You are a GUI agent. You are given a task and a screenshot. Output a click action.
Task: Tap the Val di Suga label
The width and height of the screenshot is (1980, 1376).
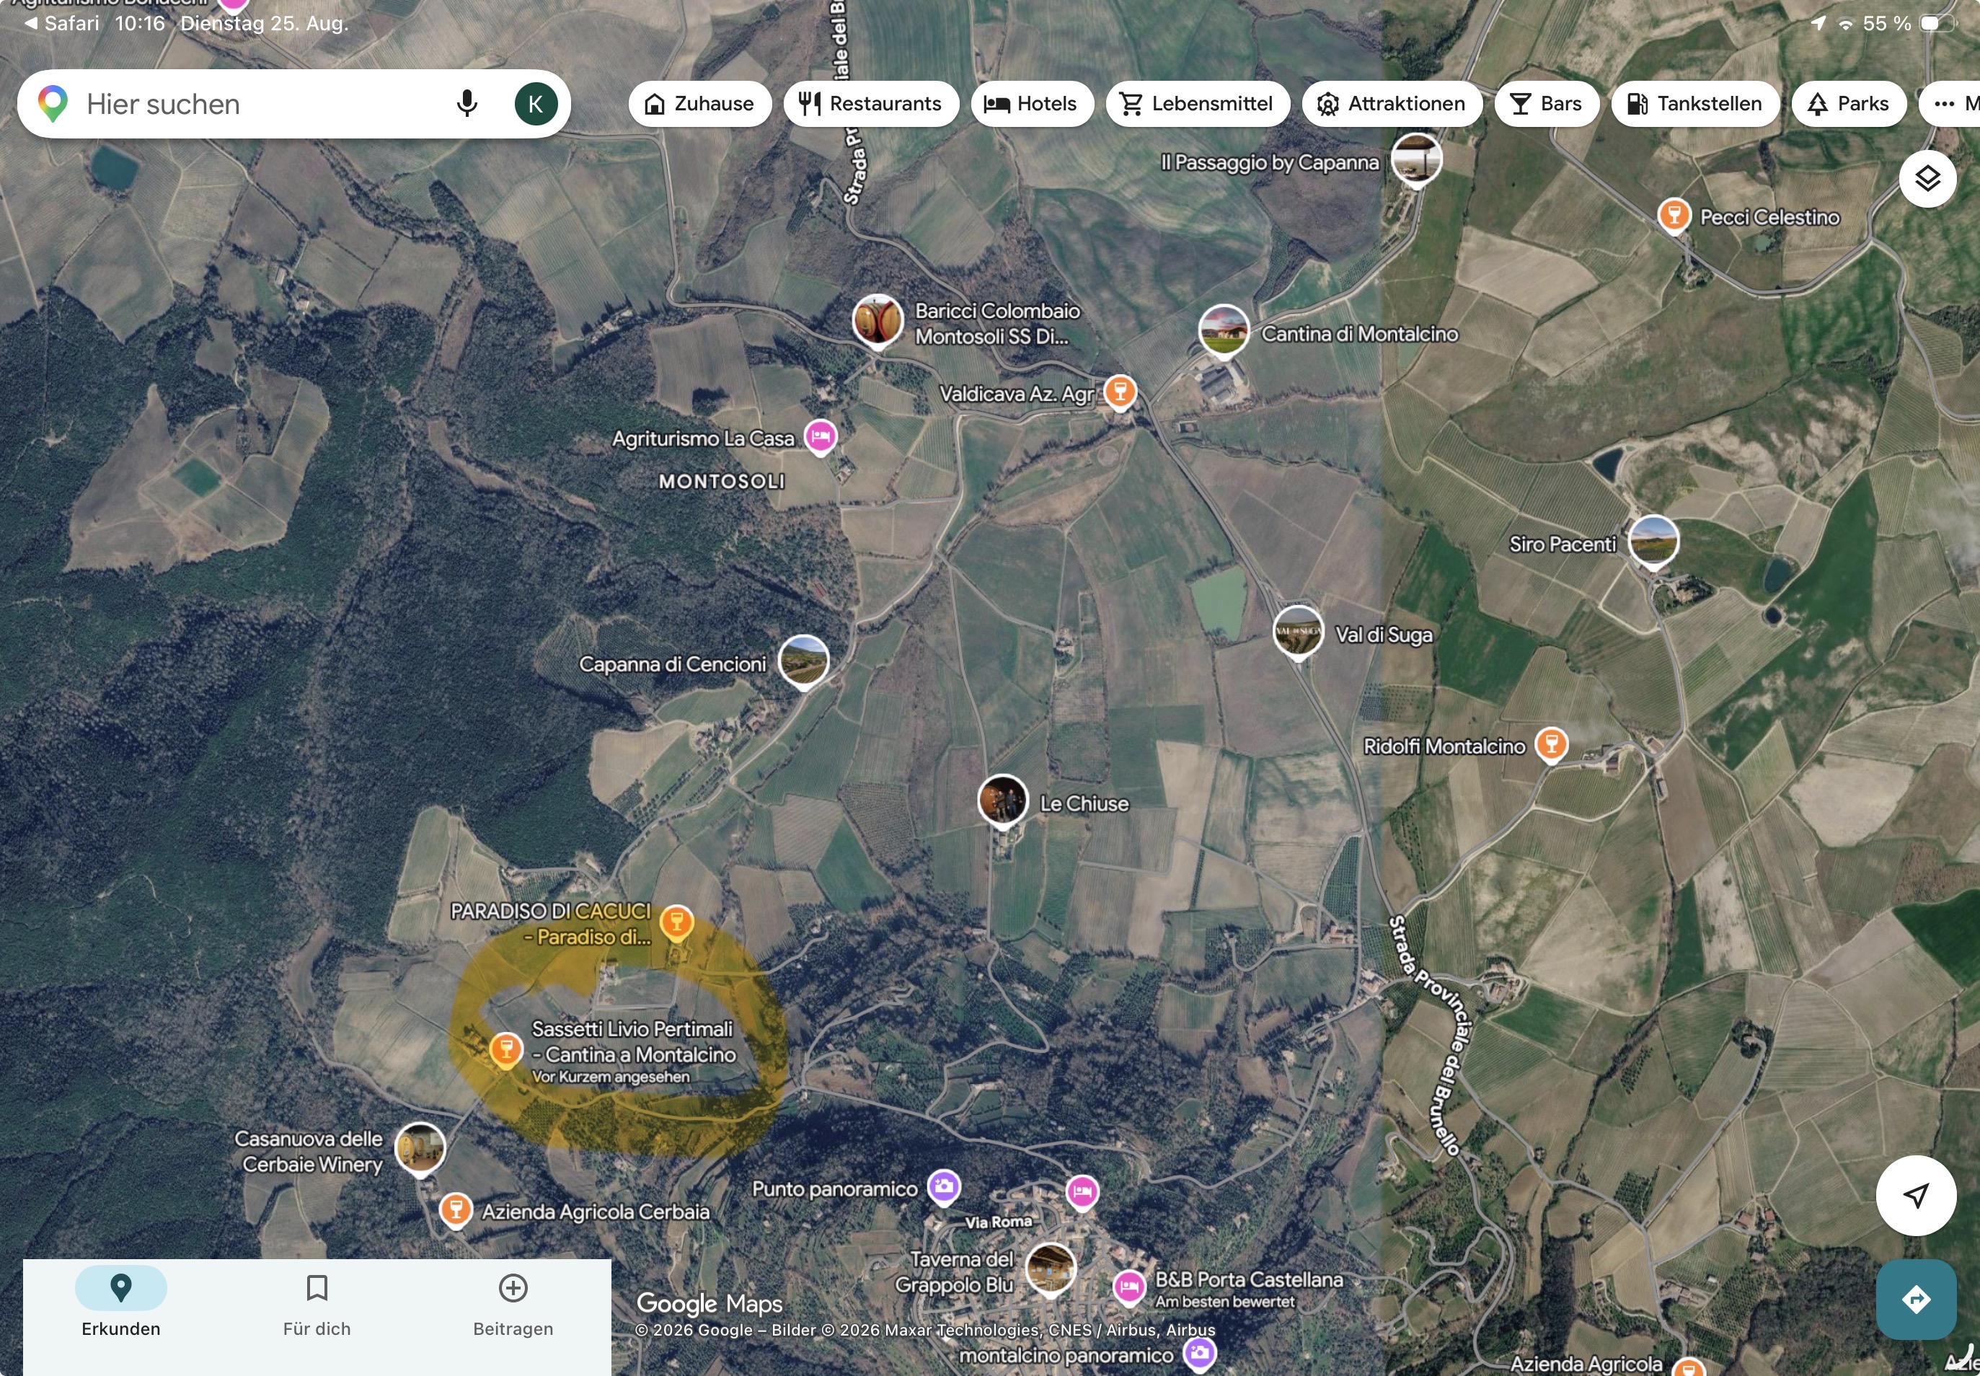pyautogui.click(x=1384, y=635)
